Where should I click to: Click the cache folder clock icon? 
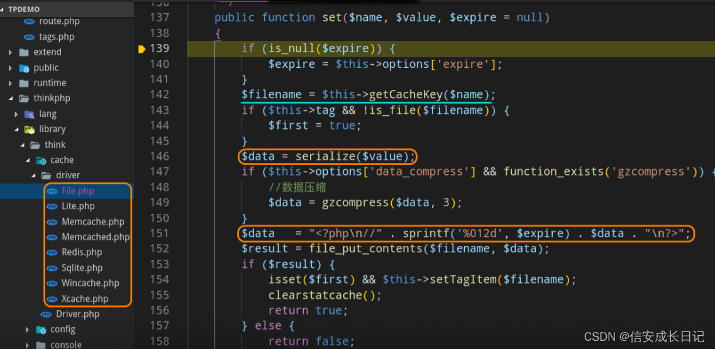coord(41,160)
